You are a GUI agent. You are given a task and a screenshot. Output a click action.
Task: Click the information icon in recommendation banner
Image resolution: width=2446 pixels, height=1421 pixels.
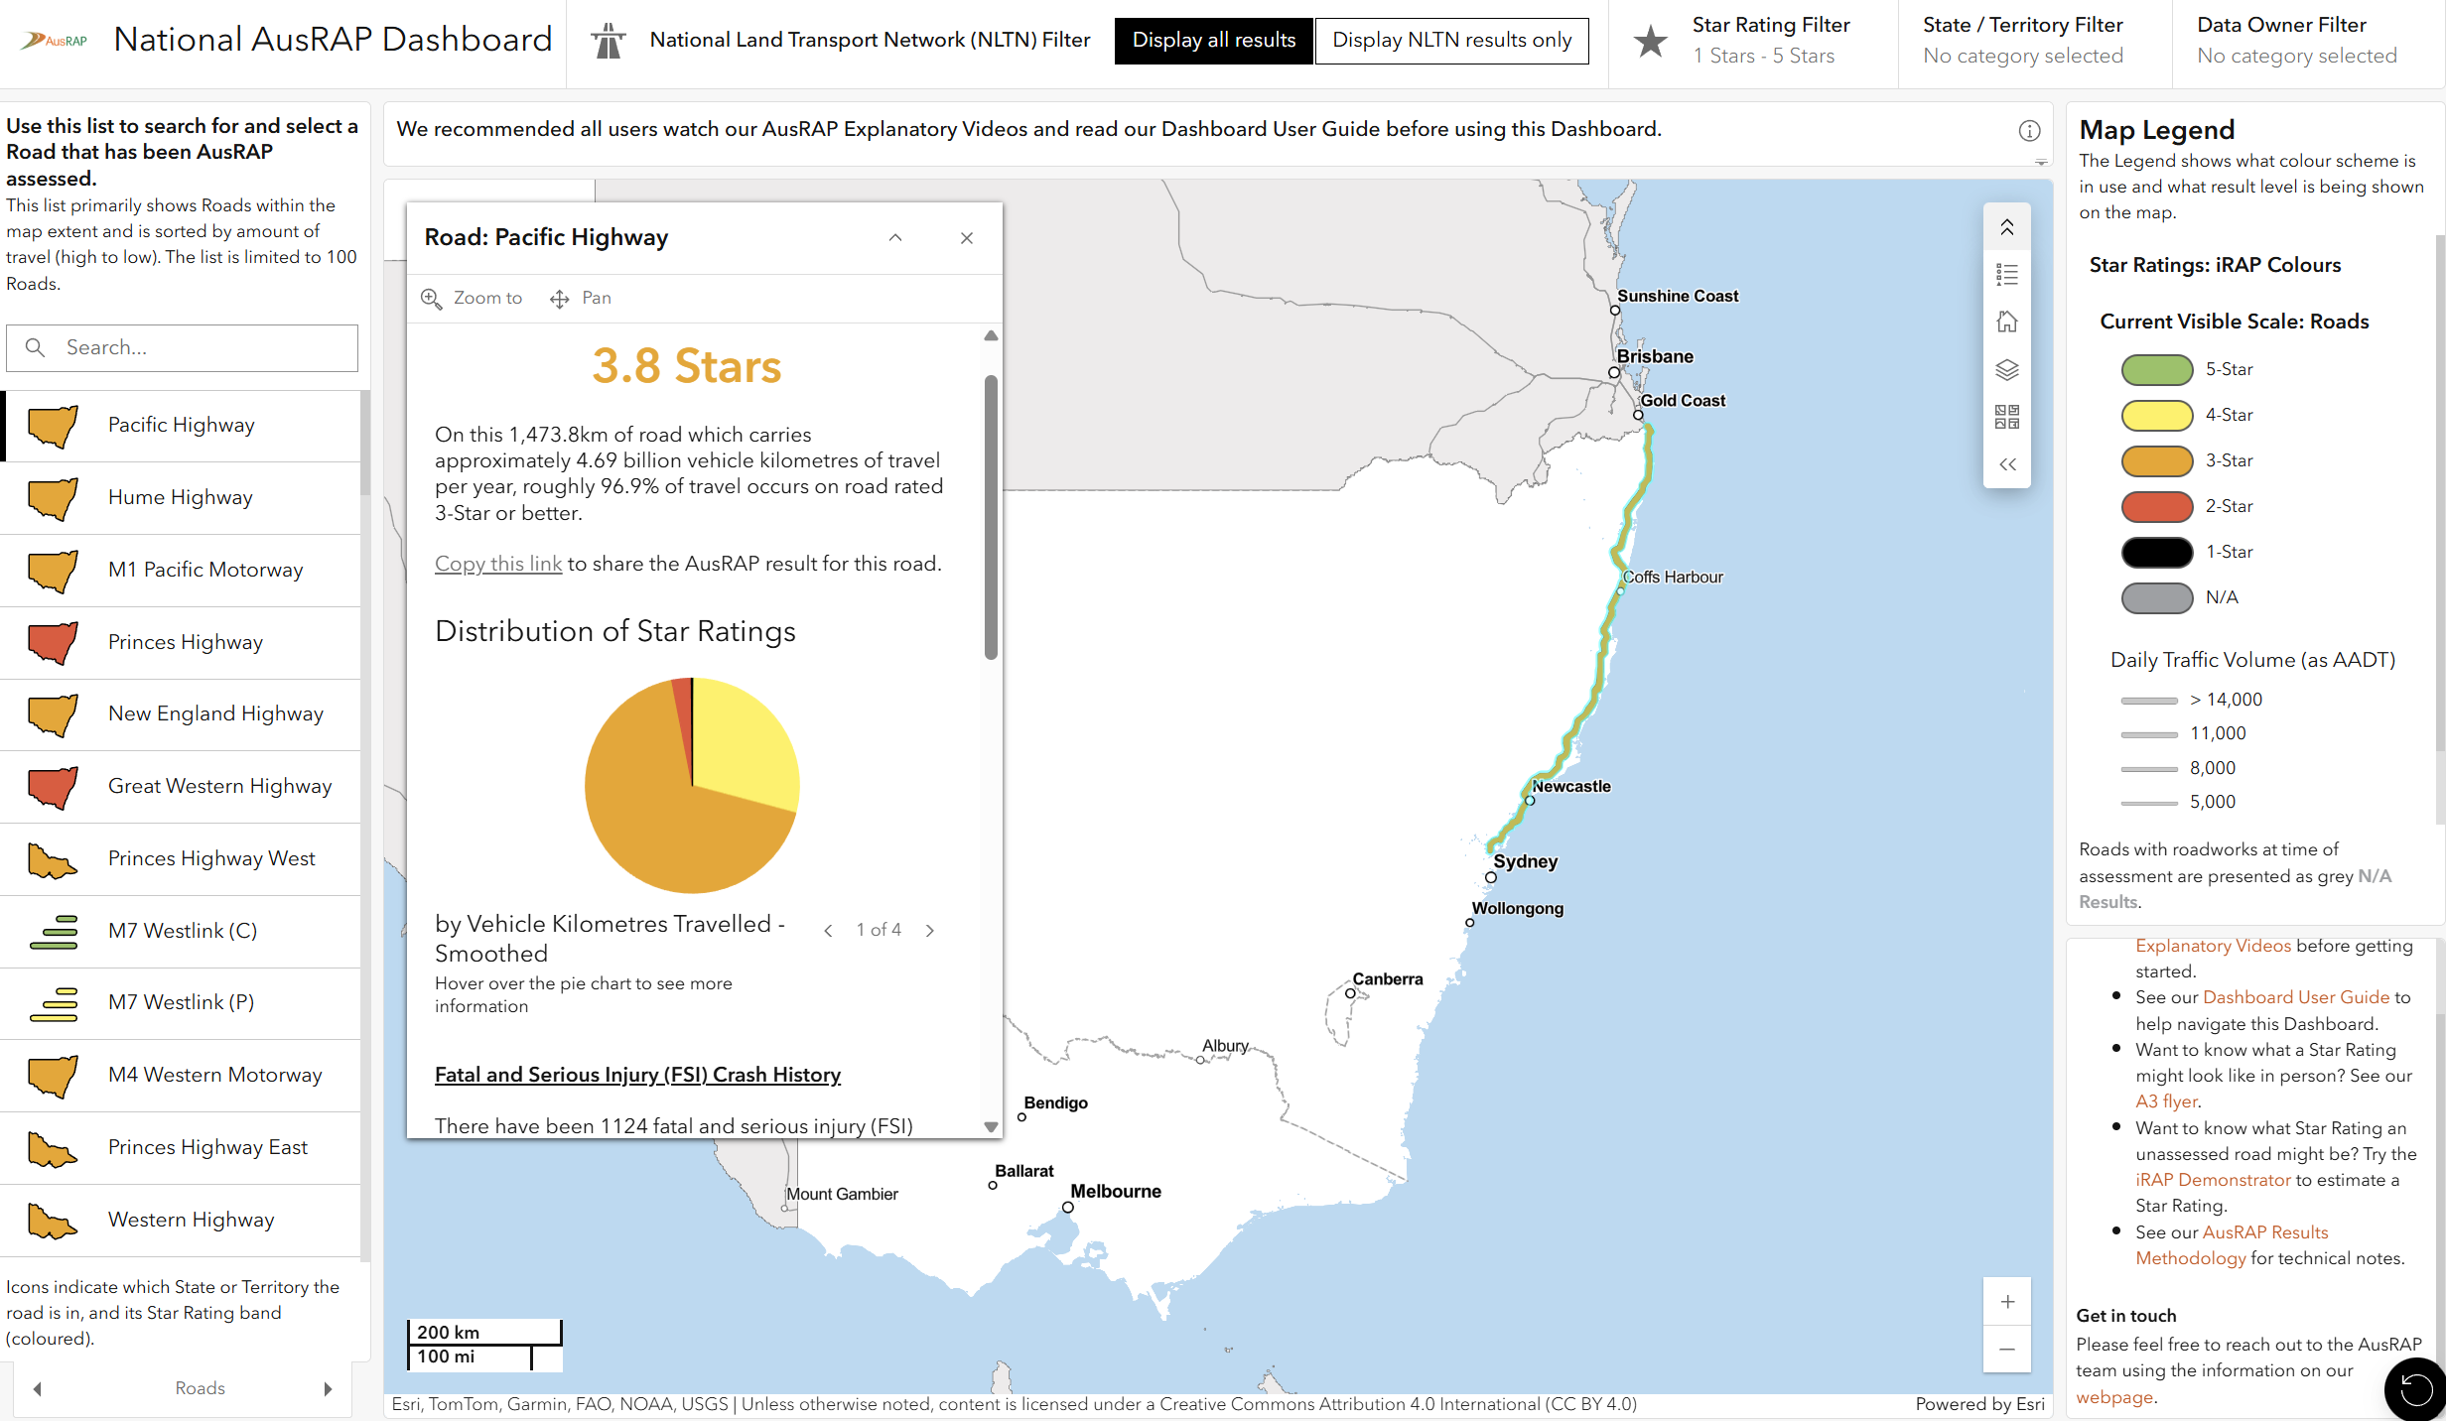pos(2029,130)
